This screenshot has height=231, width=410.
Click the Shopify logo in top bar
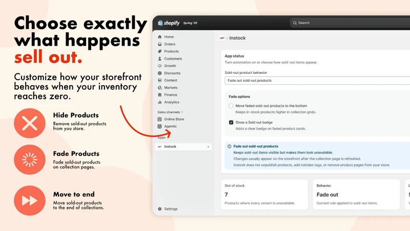click(169, 23)
